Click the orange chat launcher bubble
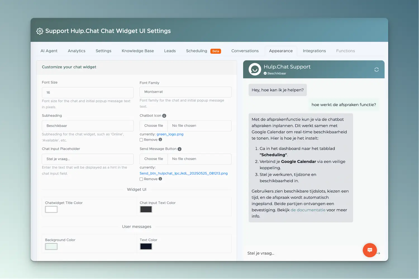The height and width of the screenshot is (279, 419). coord(370,250)
